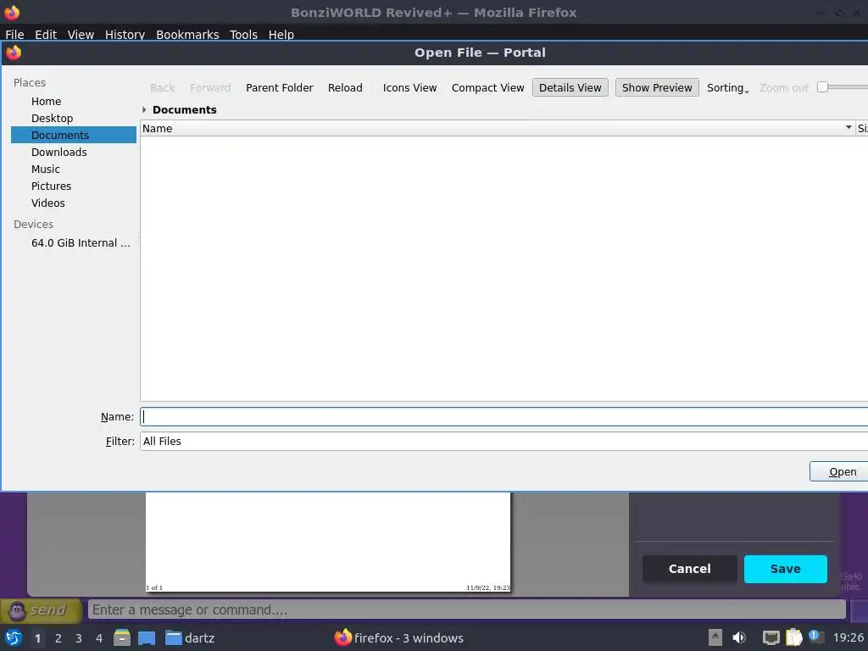This screenshot has width=868, height=651.
Task: Open the dartz folder taskbar entry
Action: (x=190, y=637)
